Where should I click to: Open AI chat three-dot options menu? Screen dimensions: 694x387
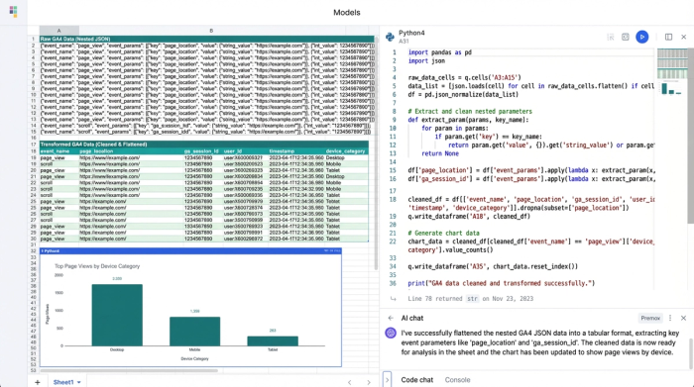click(670, 318)
